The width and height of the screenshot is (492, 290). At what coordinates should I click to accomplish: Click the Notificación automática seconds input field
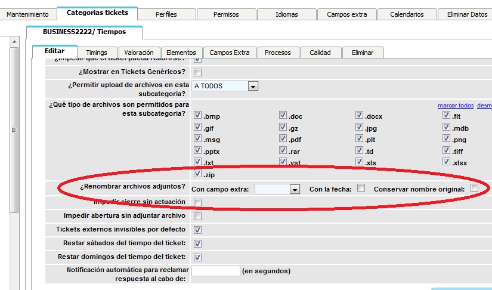(x=215, y=271)
